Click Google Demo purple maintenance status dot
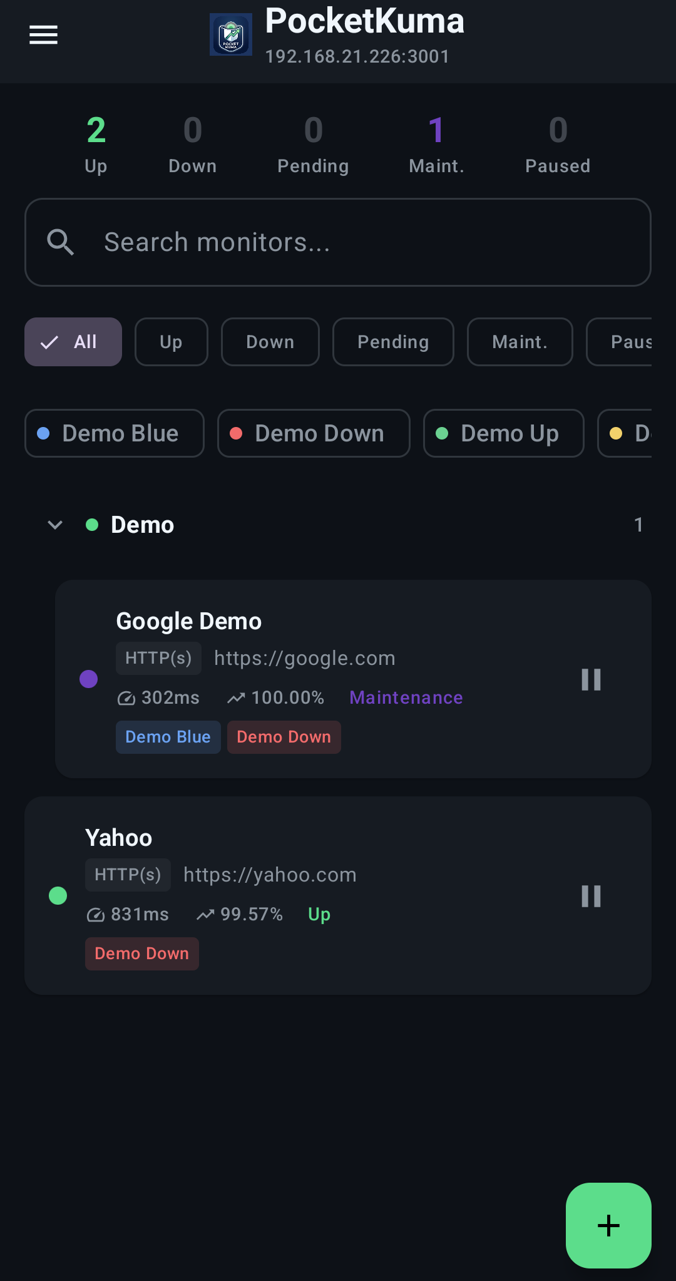 tap(89, 679)
